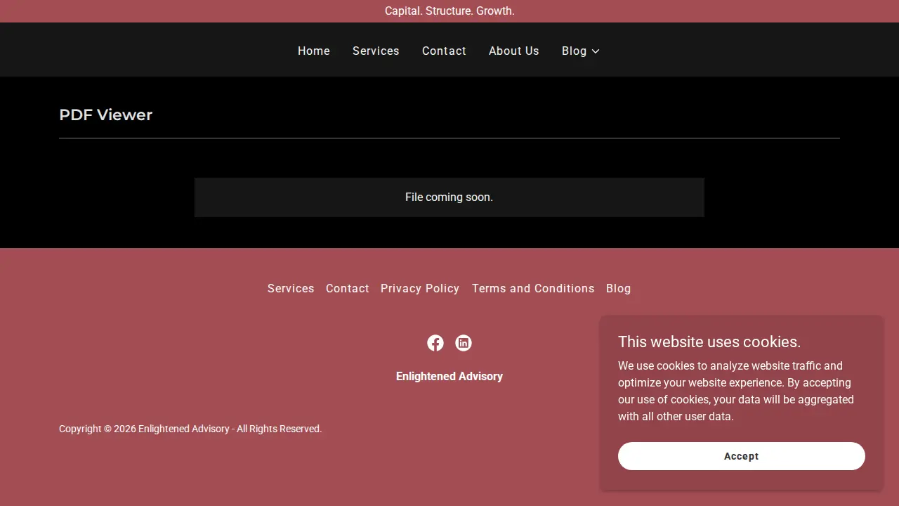Open Contact in the top navigation
The width and height of the screenshot is (899, 506).
444,51
